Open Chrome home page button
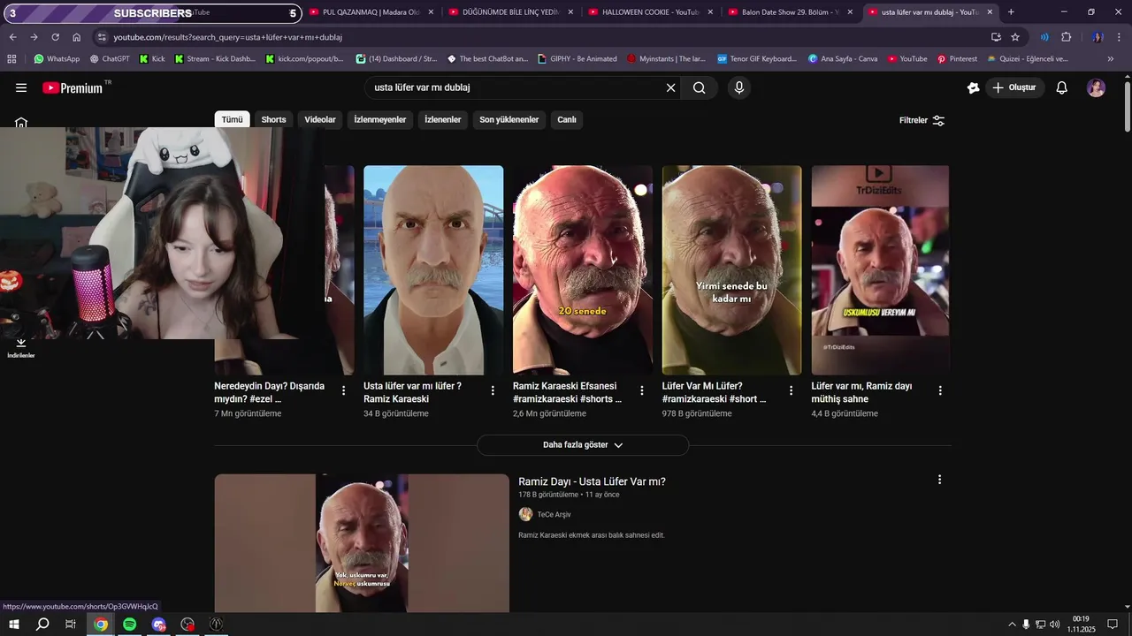Image resolution: width=1132 pixels, height=636 pixels. coord(76,37)
